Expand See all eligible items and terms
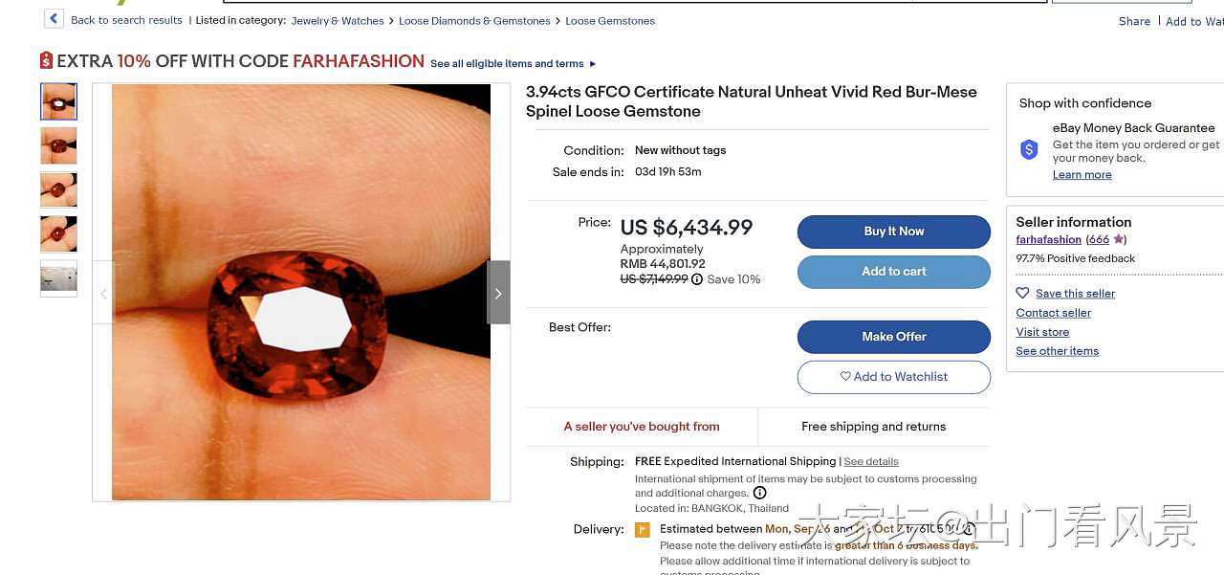The image size is (1224, 575). point(513,64)
